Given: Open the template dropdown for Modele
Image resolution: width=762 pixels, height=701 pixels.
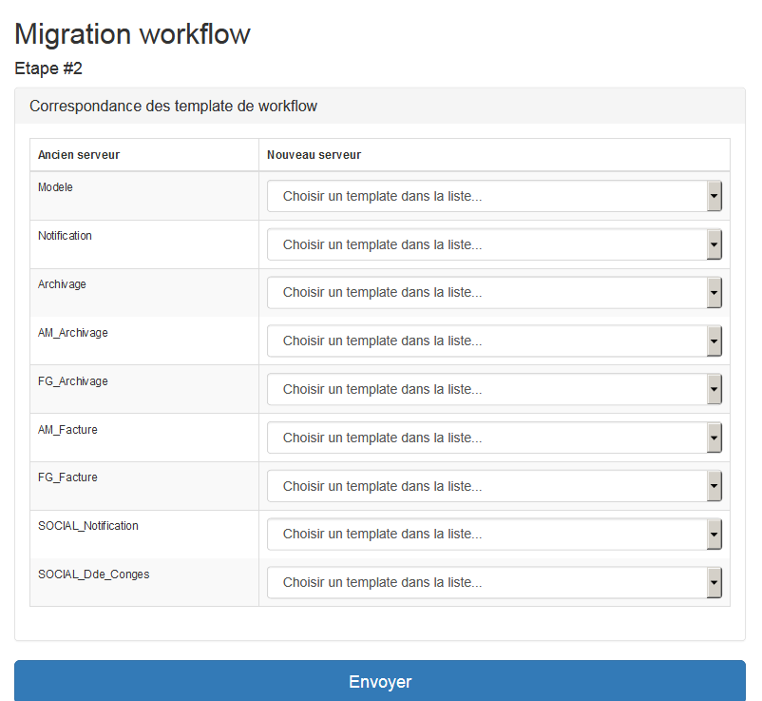Looking at the screenshot, I should tap(494, 196).
